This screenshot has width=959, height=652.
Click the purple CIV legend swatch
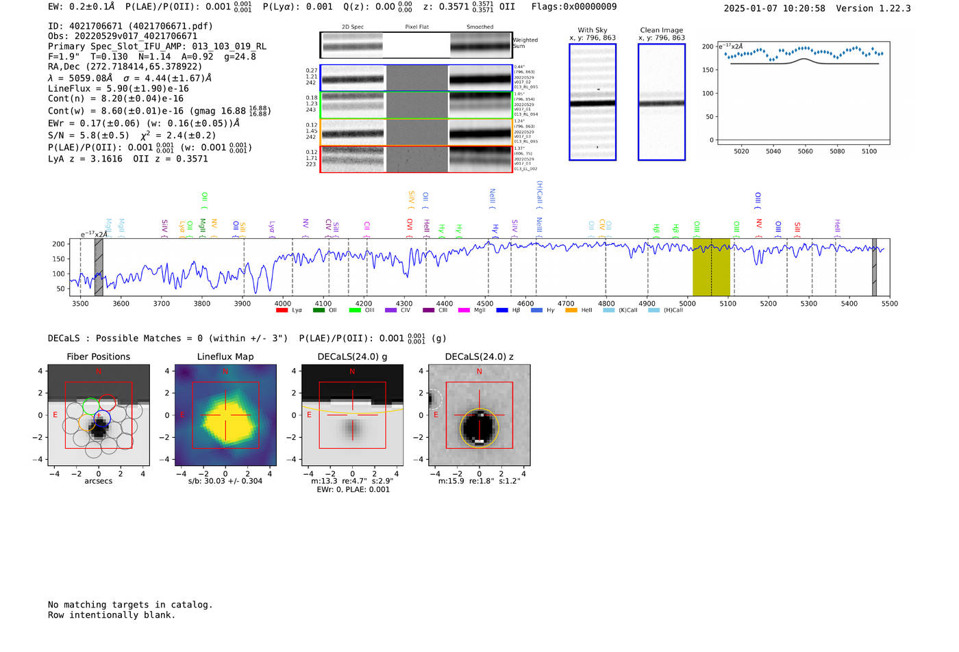(391, 311)
